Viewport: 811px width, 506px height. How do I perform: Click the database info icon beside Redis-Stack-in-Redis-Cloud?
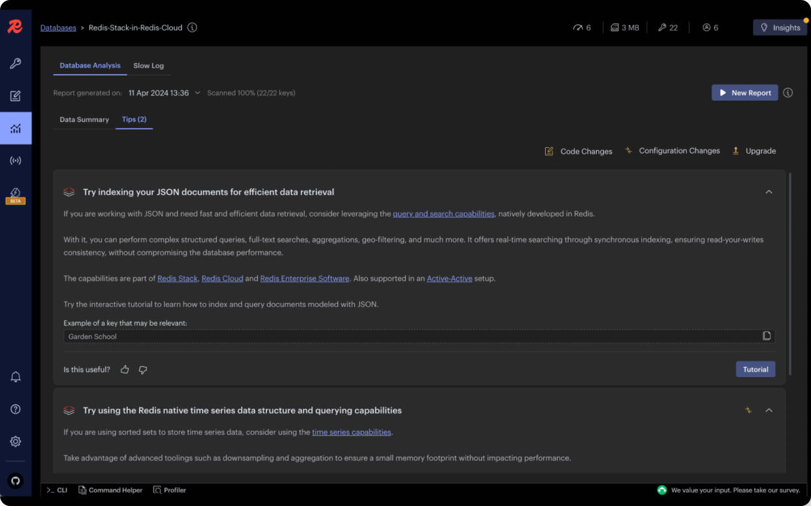coord(192,28)
